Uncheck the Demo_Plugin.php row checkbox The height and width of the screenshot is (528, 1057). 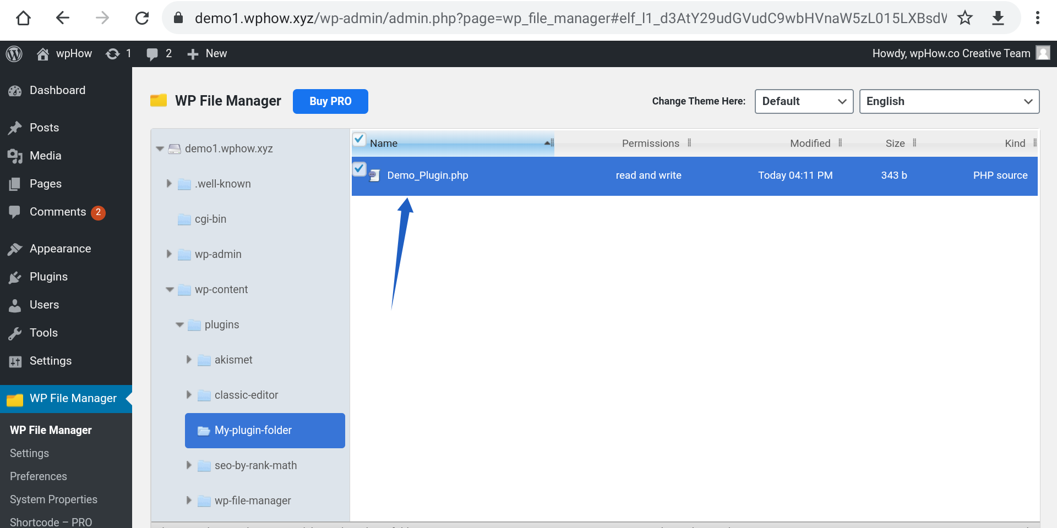(x=359, y=169)
